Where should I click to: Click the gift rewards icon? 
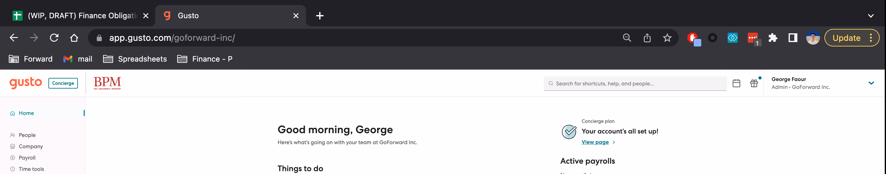(x=754, y=83)
